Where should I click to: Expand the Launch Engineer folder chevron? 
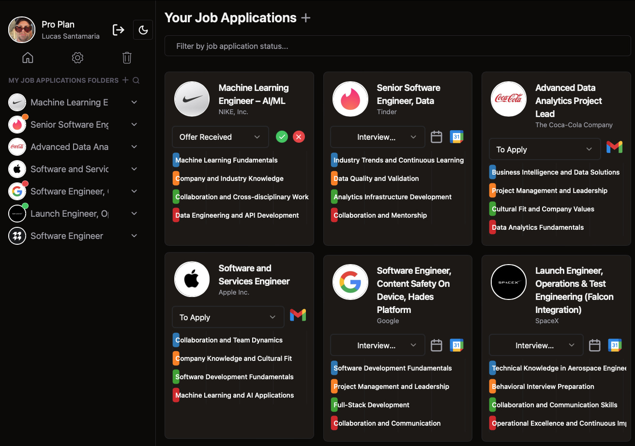coord(134,213)
